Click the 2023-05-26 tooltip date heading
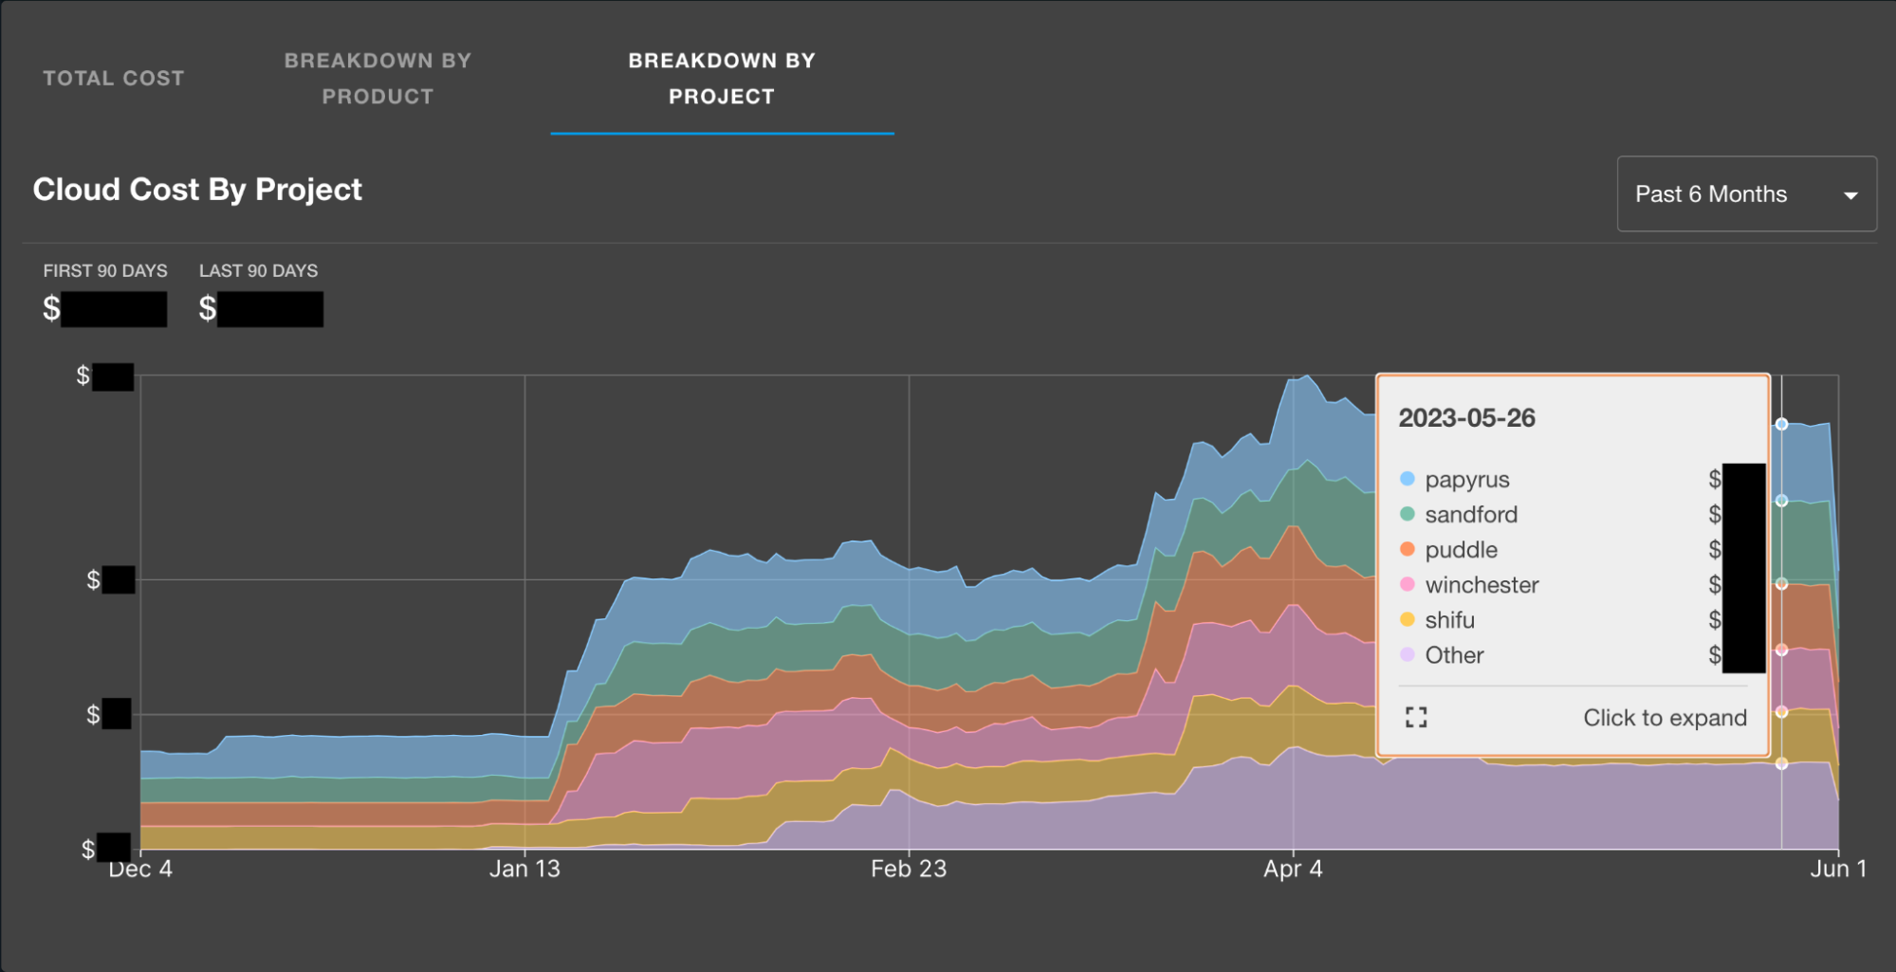1896x972 pixels. 1466,418
